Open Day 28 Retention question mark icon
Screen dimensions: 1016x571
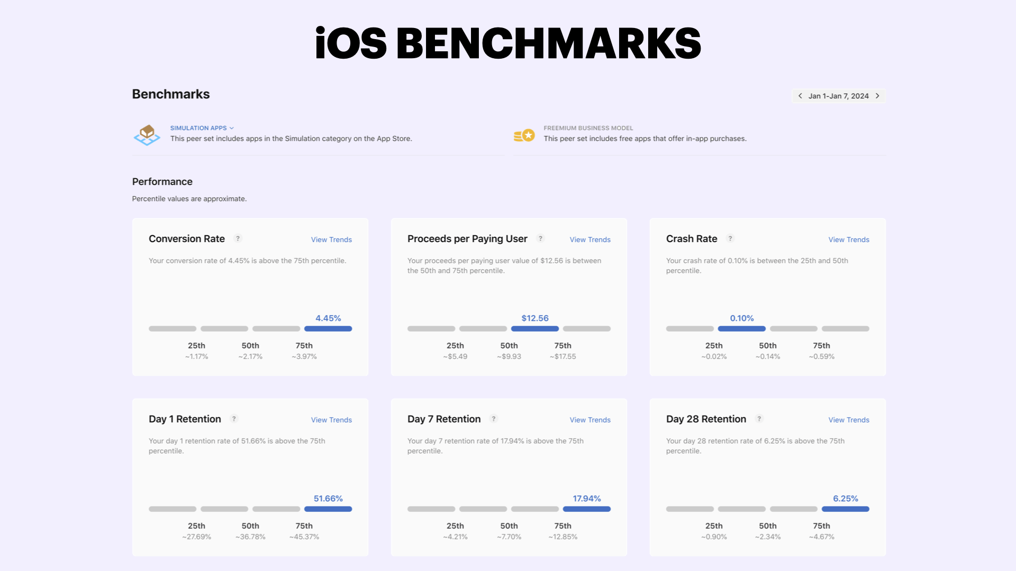pyautogui.click(x=759, y=419)
